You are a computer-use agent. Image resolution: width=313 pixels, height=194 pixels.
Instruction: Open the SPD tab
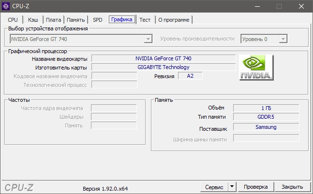98,20
